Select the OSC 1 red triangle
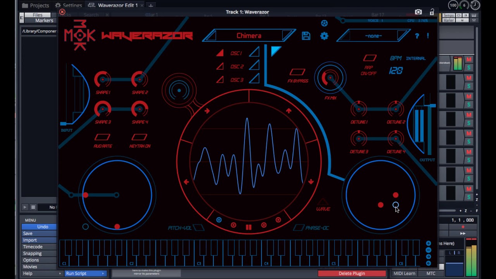The image size is (496, 279). pos(220,53)
